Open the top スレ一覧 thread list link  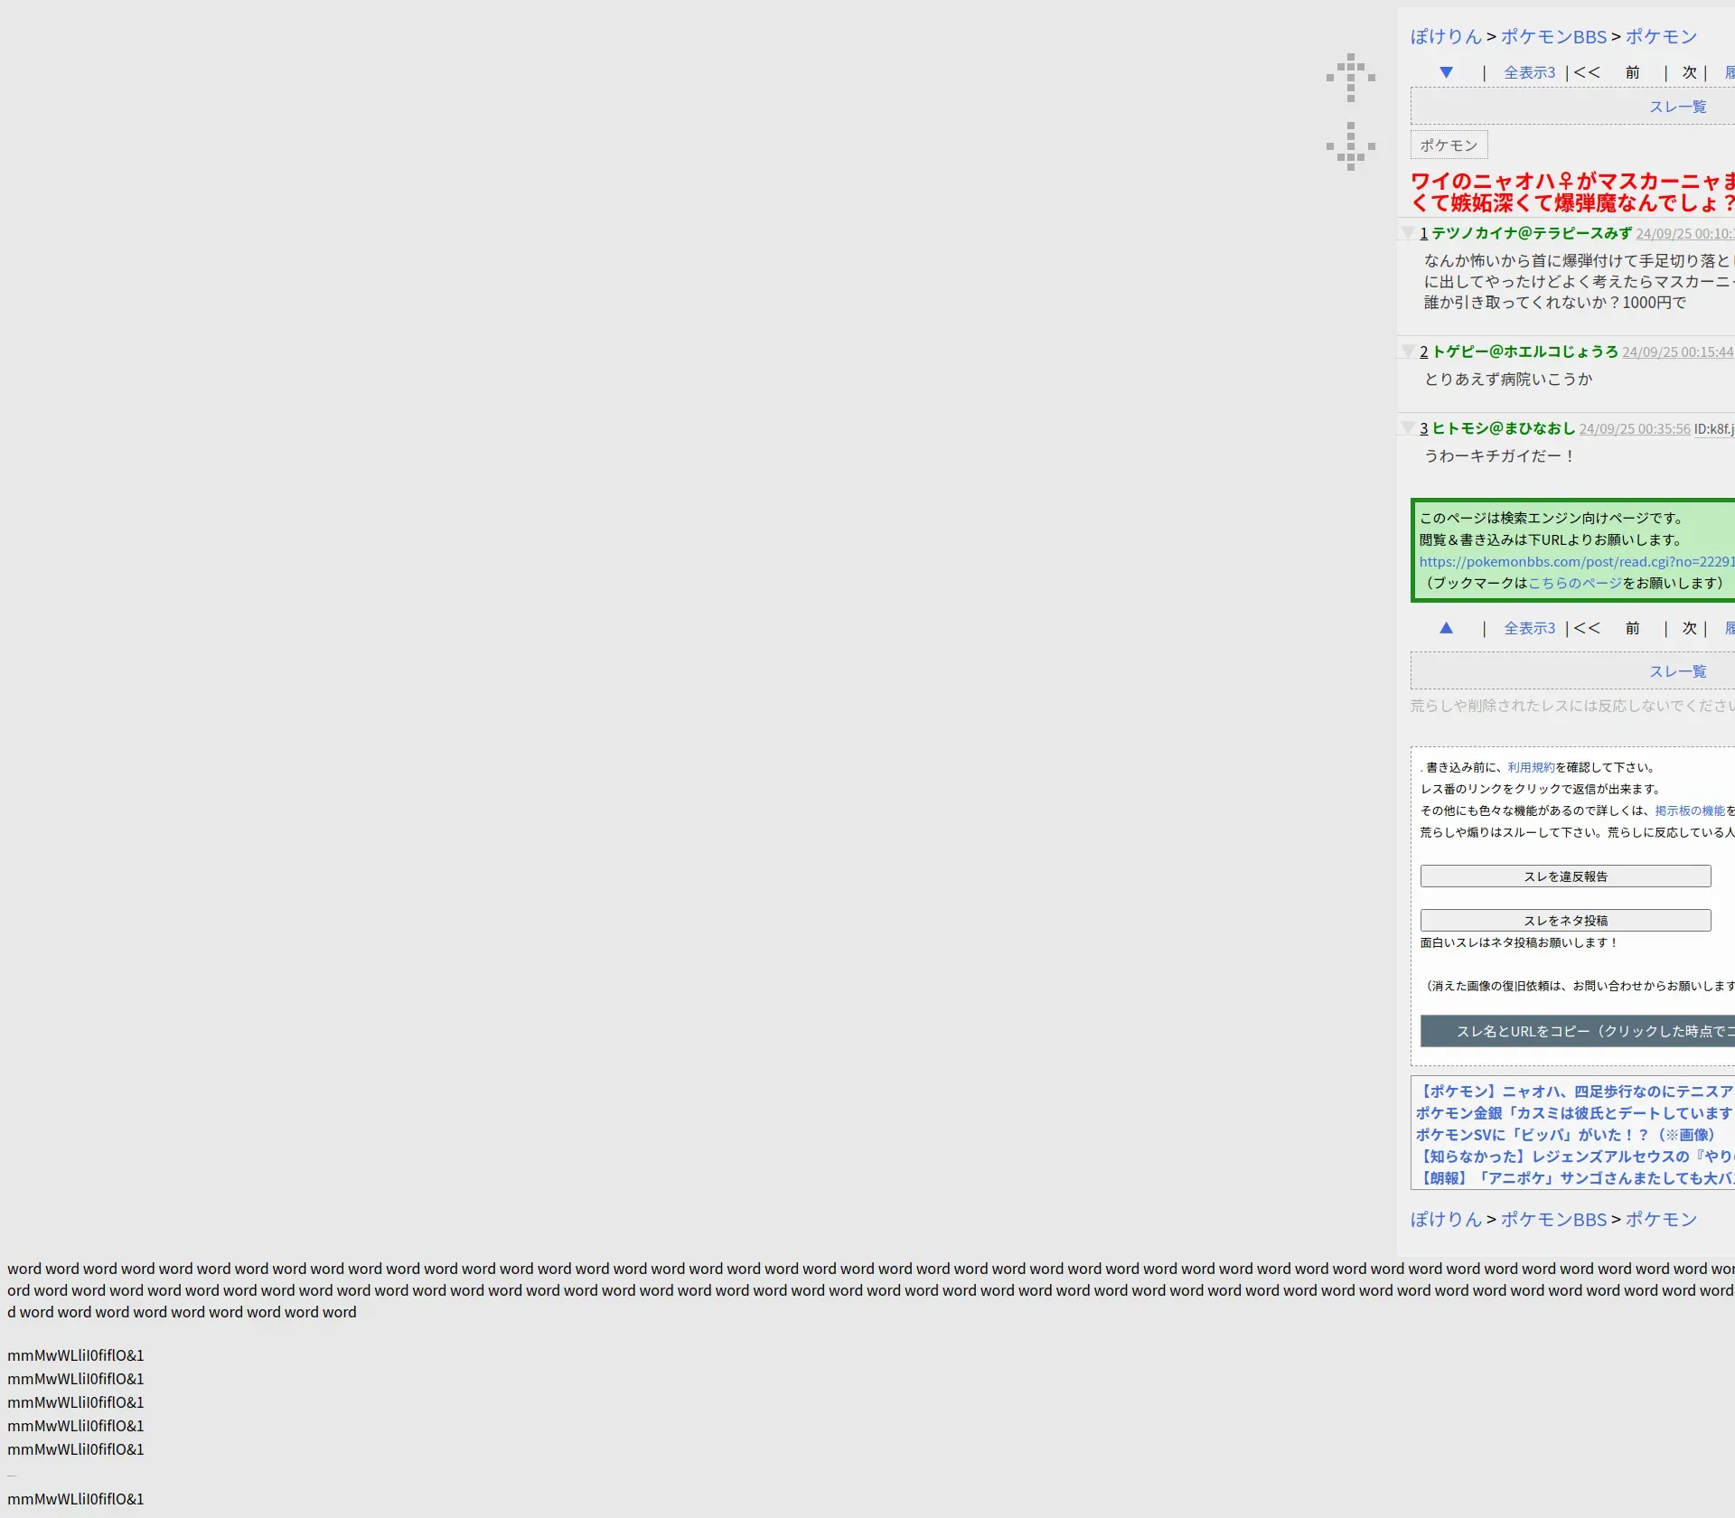coord(1677,107)
